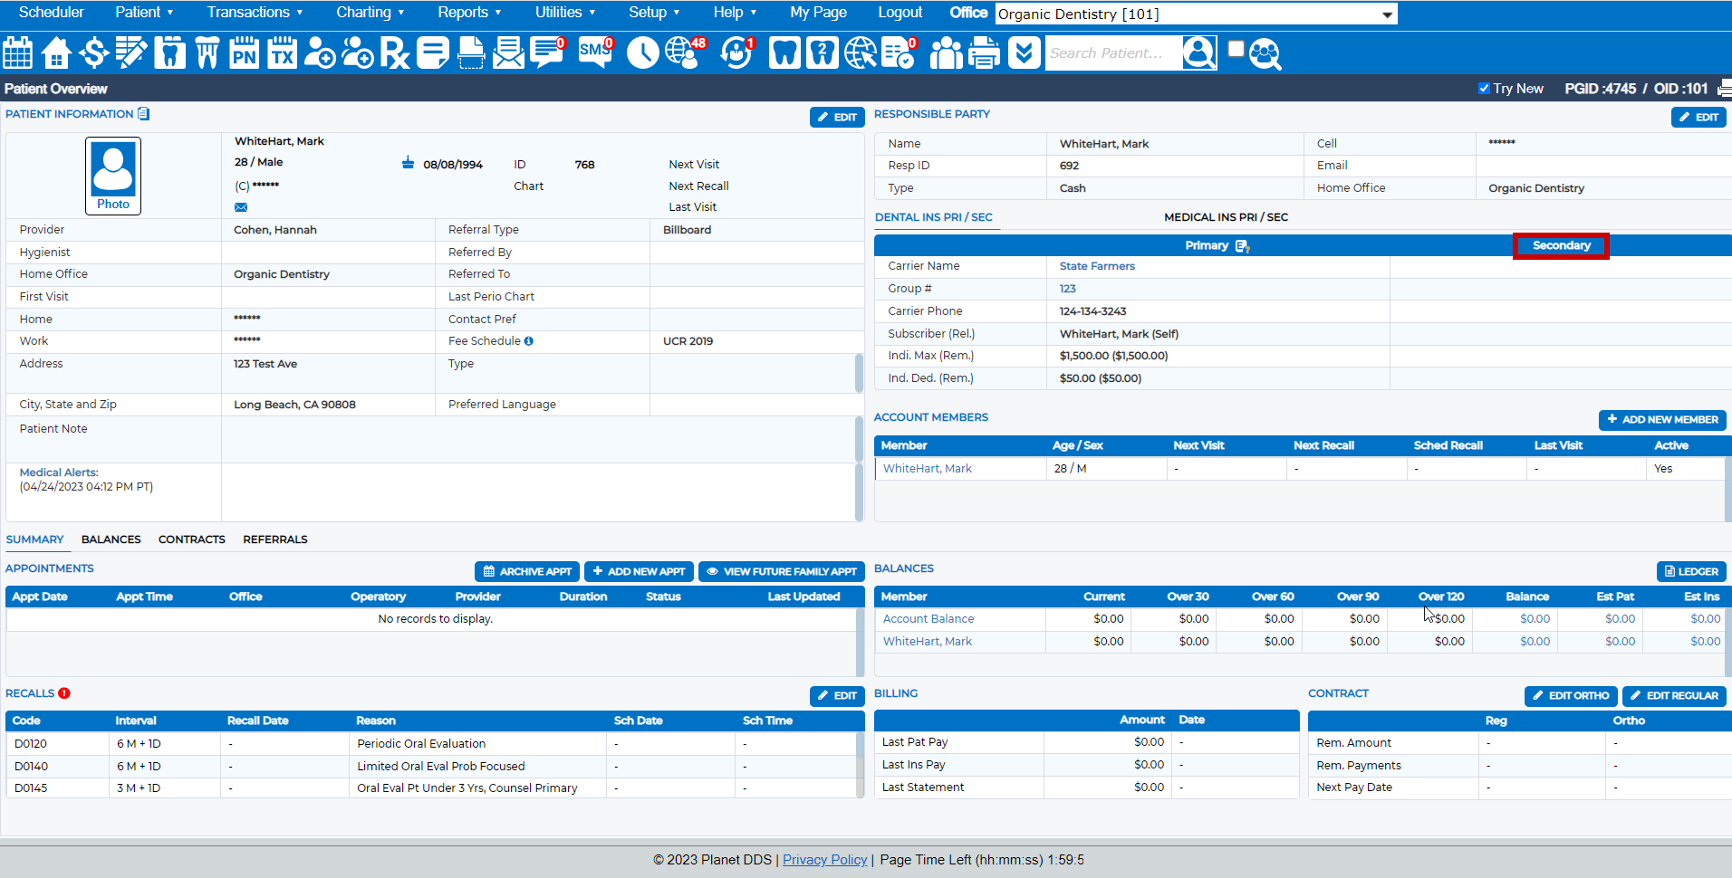Image resolution: width=1732 pixels, height=878 pixels.
Task: Click the Fee Schedule info icon
Action: coord(529,341)
